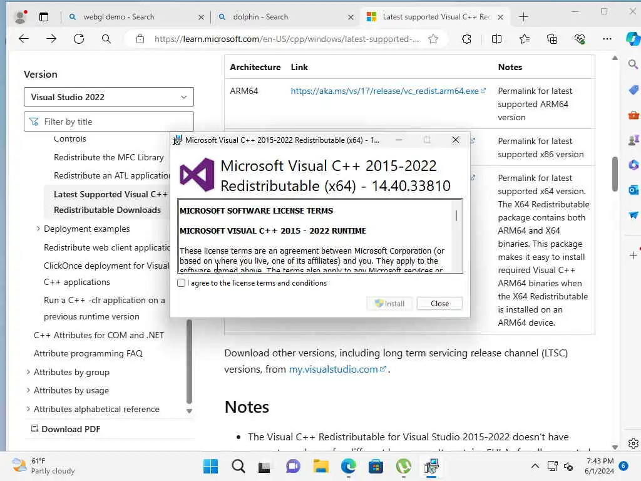Open the Collections icon
Image resolution: width=641 pixels, height=481 pixels.
tap(552, 39)
